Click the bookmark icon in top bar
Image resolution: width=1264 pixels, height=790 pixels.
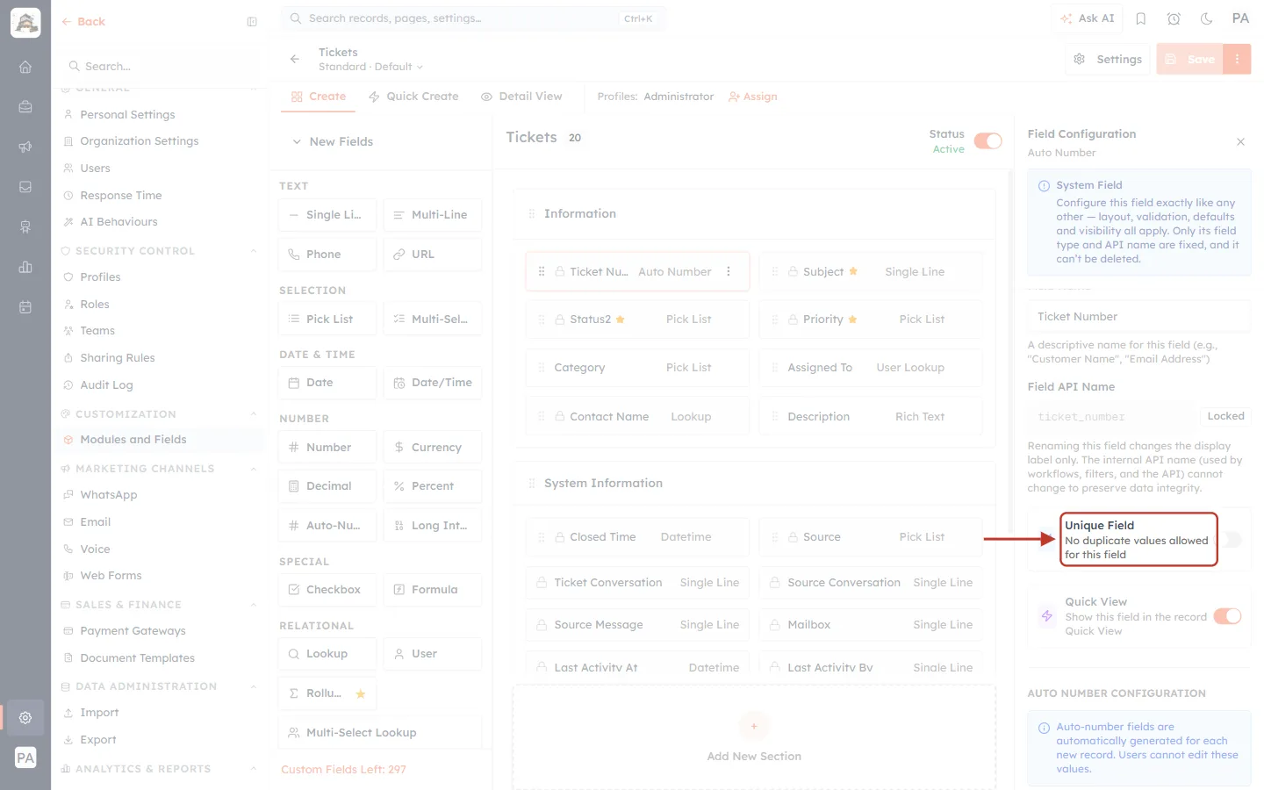[x=1141, y=18]
